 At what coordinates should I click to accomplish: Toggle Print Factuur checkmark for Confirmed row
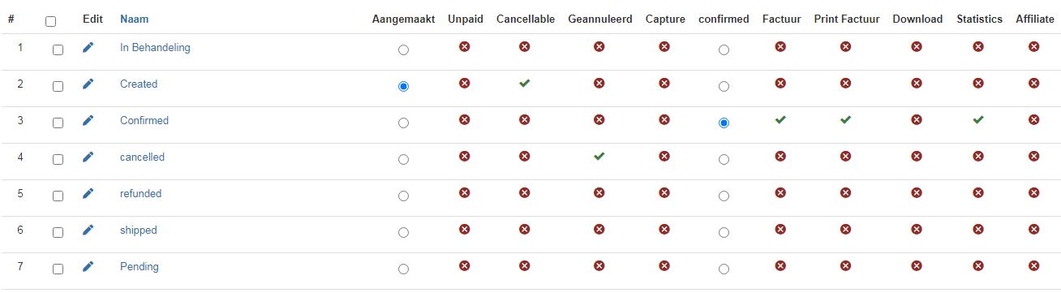[x=845, y=120]
